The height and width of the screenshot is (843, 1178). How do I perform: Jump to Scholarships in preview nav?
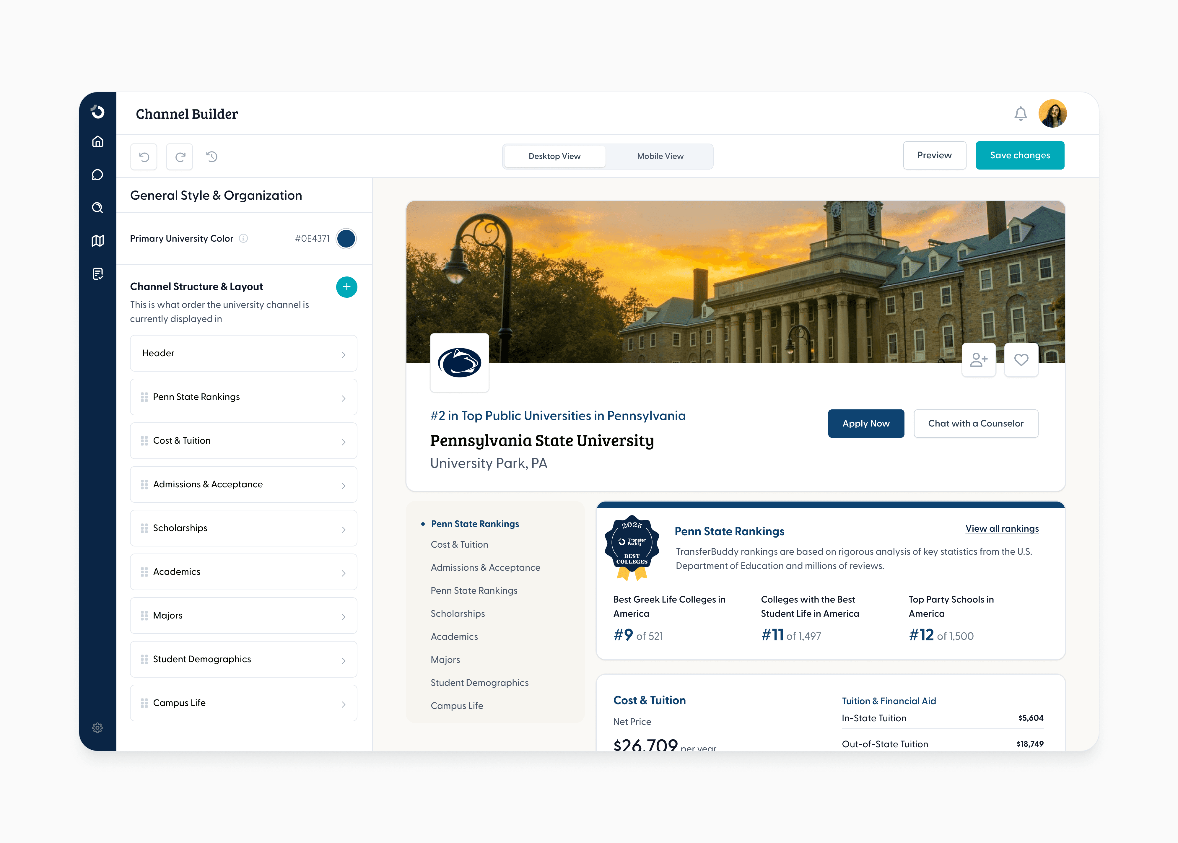(x=458, y=613)
